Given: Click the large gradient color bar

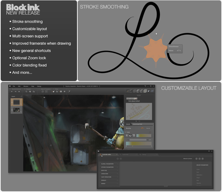Looking at the screenshot, I should pyautogui.click(x=139, y=143).
